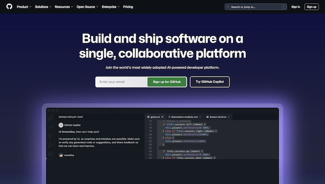Open the Product dropdown menu
Viewport: 325px width, 184px height.
[24, 7]
